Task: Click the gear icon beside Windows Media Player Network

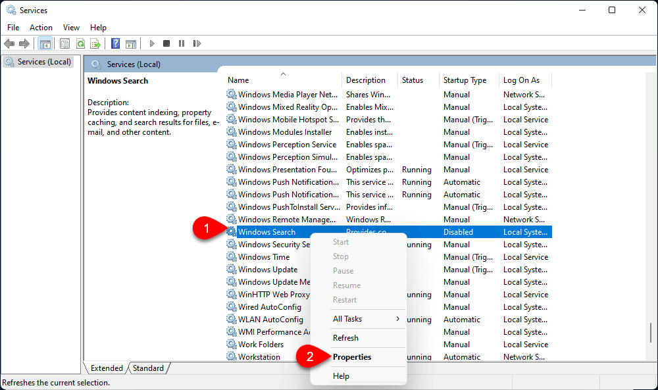Action: [x=231, y=94]
